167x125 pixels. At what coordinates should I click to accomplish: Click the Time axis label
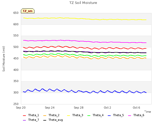(x=148, y=112)
